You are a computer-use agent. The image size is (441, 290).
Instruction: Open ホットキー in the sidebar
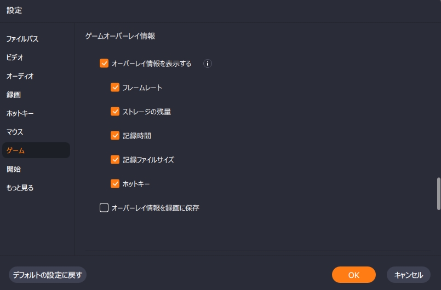[20, 113]
